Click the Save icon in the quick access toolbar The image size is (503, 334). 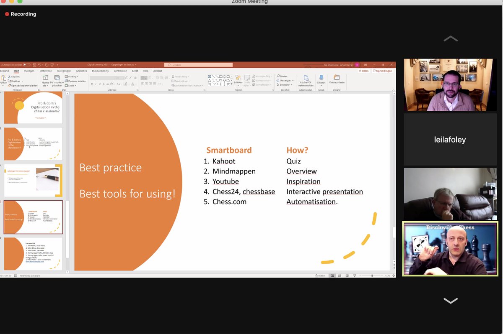[x=34, y=65]
